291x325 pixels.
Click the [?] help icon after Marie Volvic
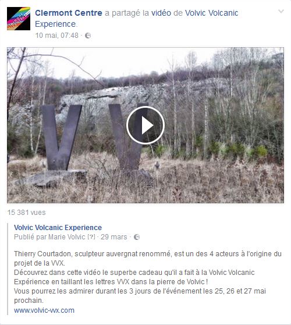click(91, 237)
